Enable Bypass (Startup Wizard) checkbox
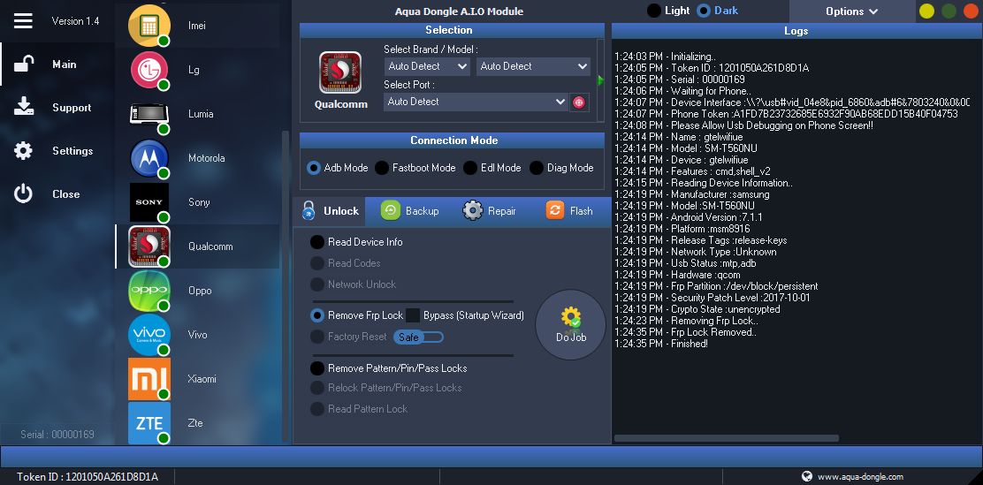This screenshot has width=983, height=485. [413, 315]
